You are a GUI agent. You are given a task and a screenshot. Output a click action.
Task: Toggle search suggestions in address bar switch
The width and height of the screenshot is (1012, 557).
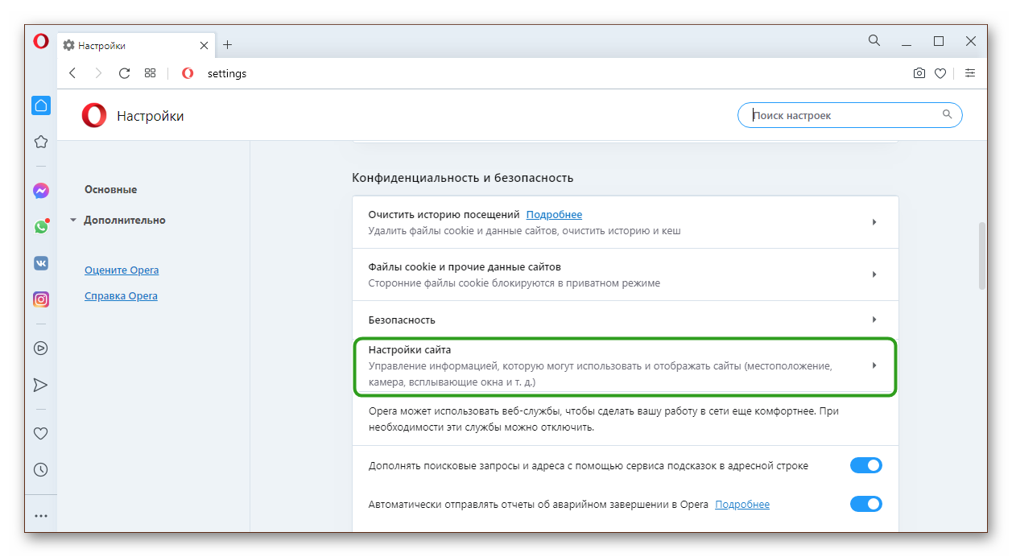866,465
